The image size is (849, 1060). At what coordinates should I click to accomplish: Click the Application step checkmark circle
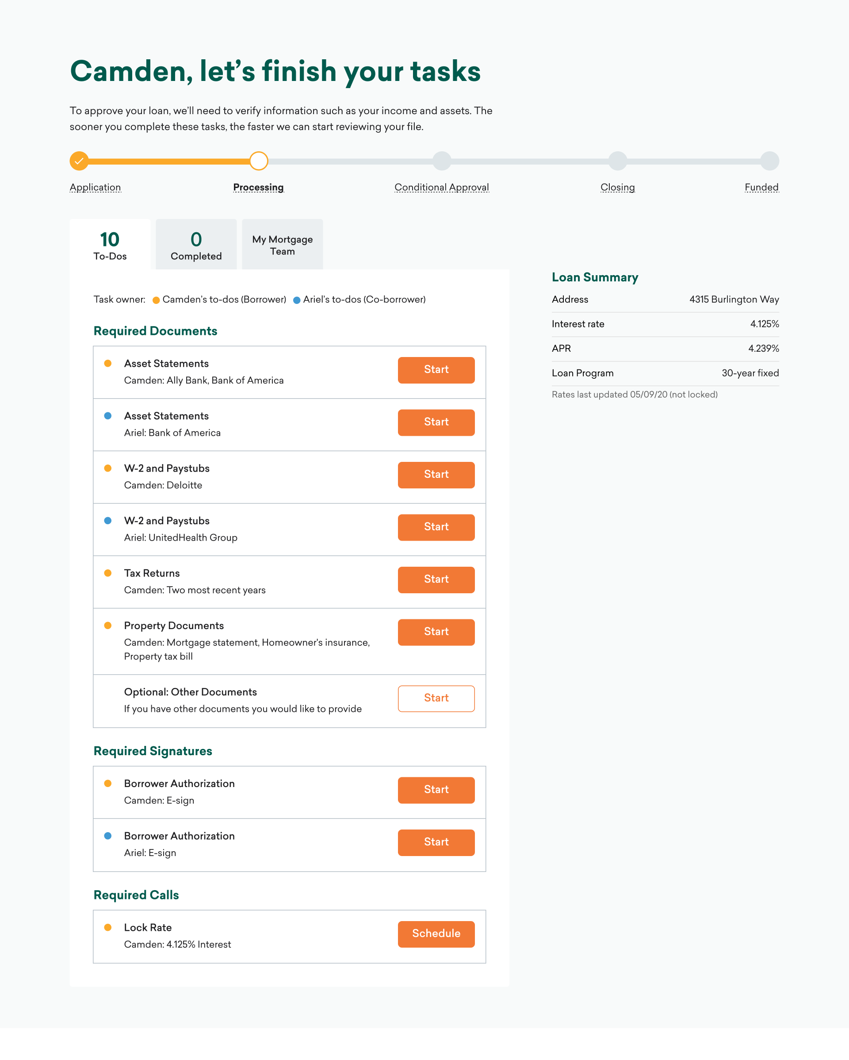[79, 161]
